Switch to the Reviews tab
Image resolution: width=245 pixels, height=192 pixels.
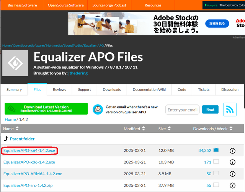pos(59,90)
